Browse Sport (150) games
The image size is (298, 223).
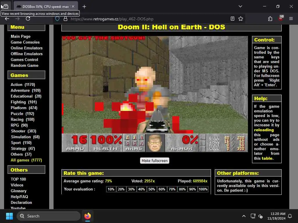coord(21,143)
